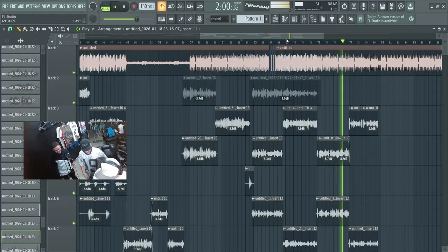Open the Mixer icon
Image resolution: width=448 pixels, height=252 pixels.
click(x=304, y=19)
